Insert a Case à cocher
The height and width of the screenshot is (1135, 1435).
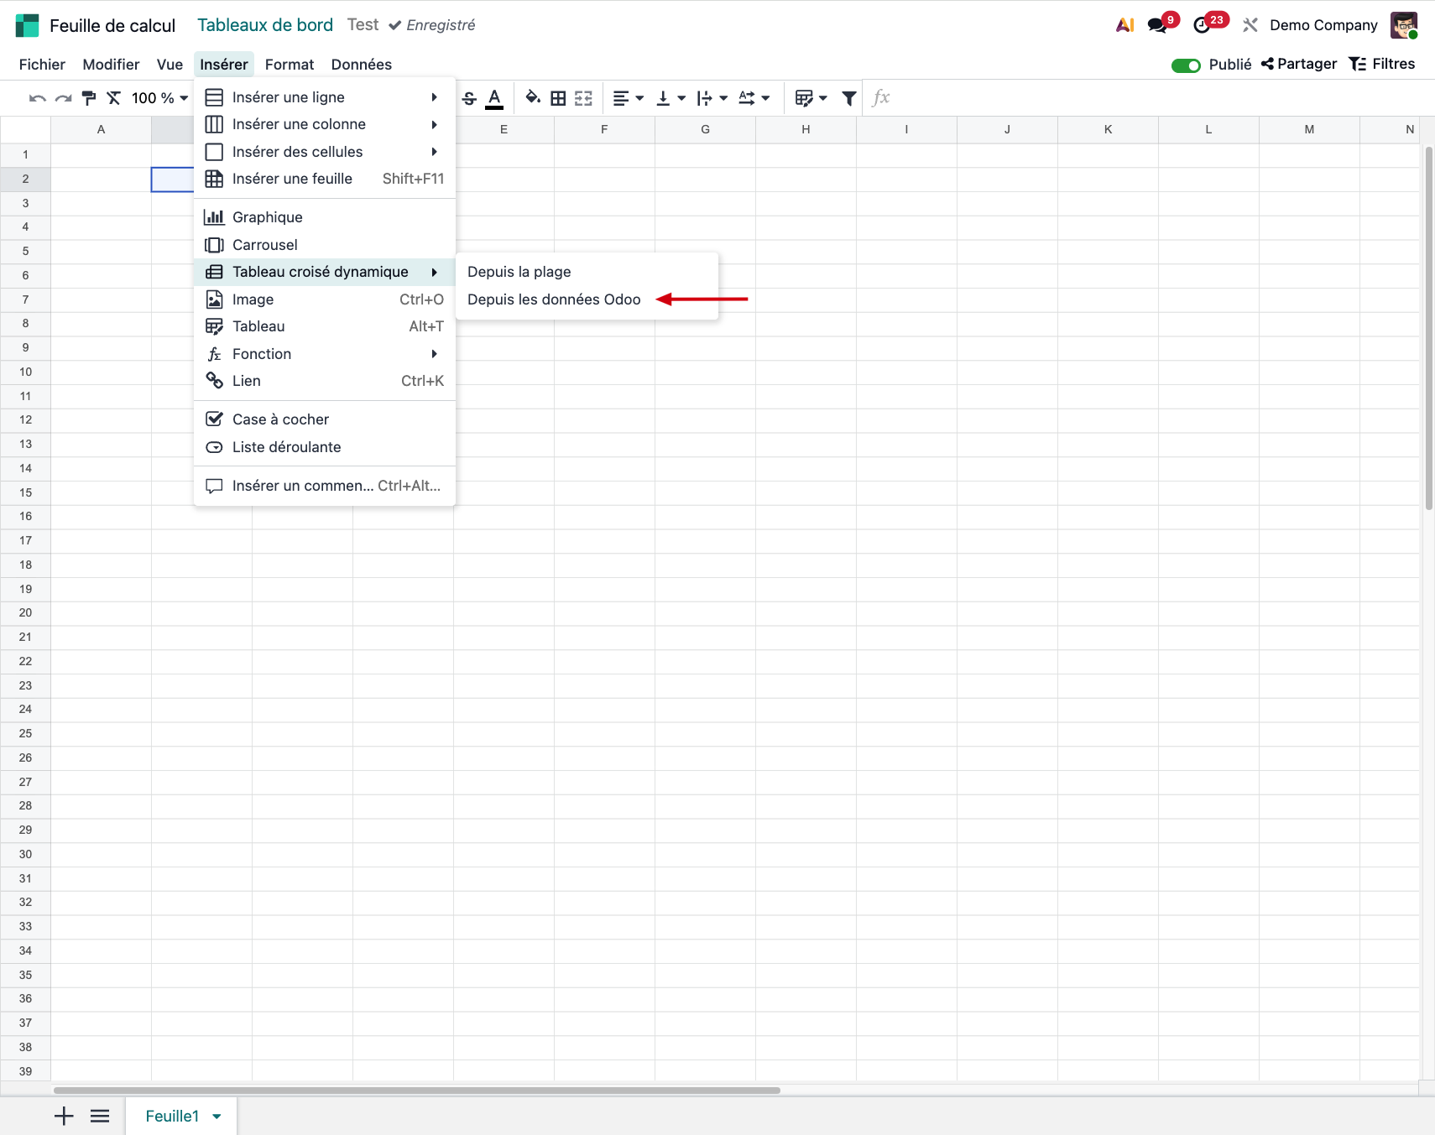pos(280,419)
